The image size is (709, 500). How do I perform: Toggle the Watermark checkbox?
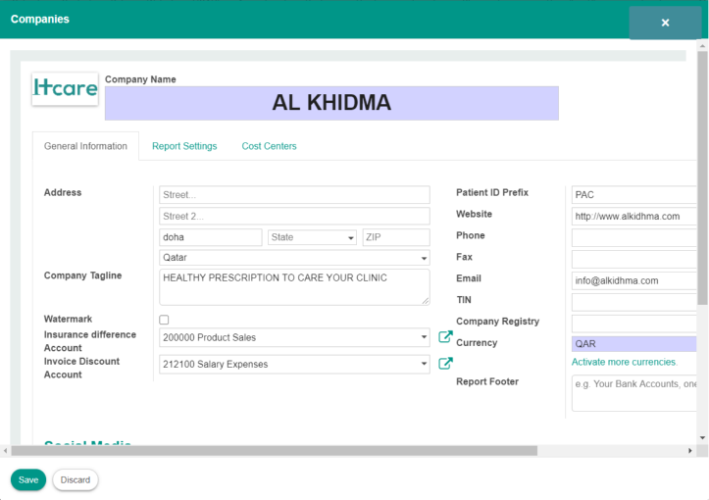click(164, 320)
